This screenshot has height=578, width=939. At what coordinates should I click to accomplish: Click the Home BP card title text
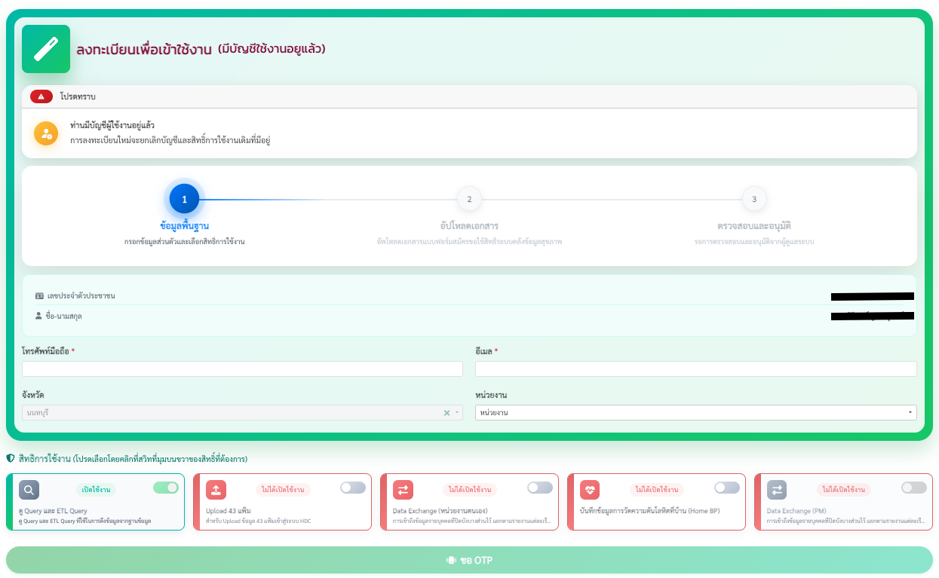650,511
